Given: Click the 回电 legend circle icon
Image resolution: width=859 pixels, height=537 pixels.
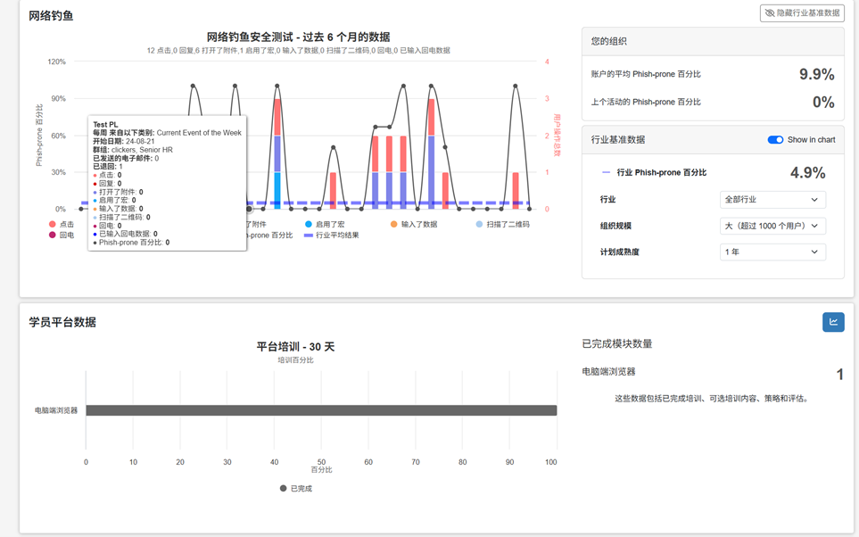Looking at the screenshot, I should (53, 235).
